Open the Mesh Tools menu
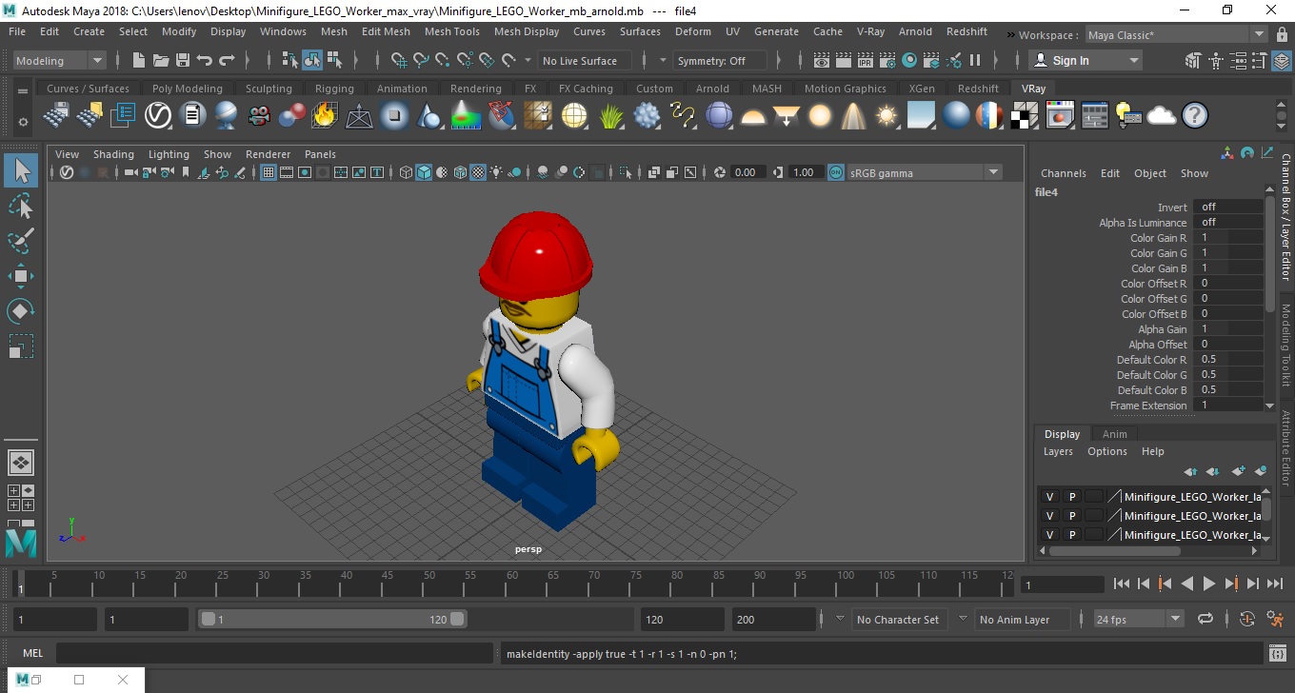1295x693 pixels. pos(451,31)
